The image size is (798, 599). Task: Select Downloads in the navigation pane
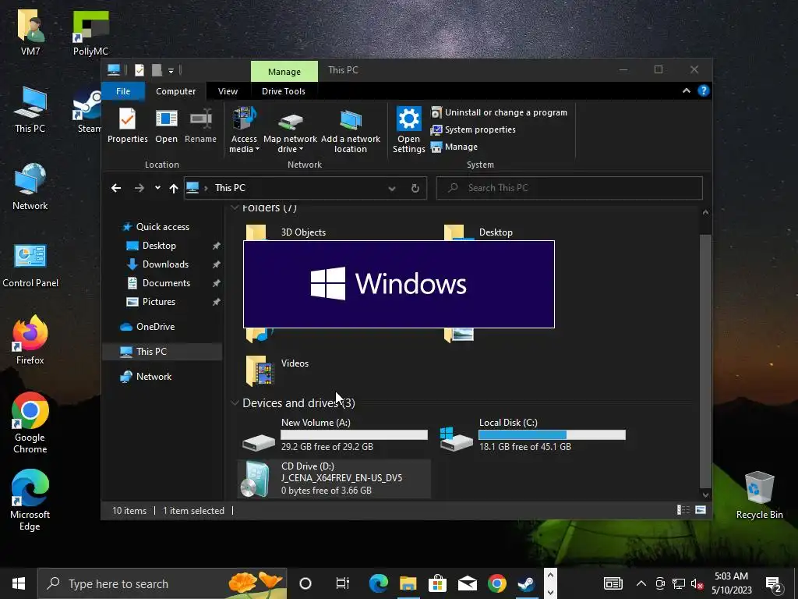165,264
